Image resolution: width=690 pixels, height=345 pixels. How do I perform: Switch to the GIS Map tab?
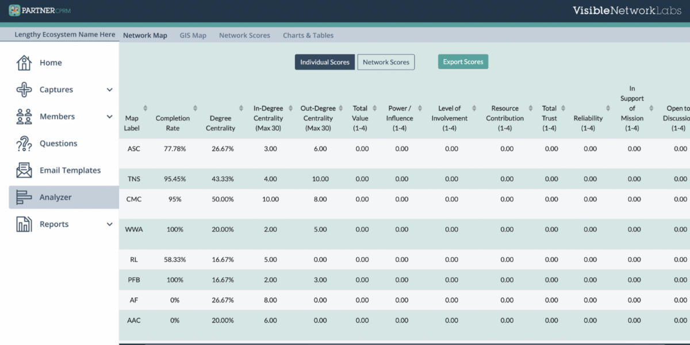(x=193, y=35)
